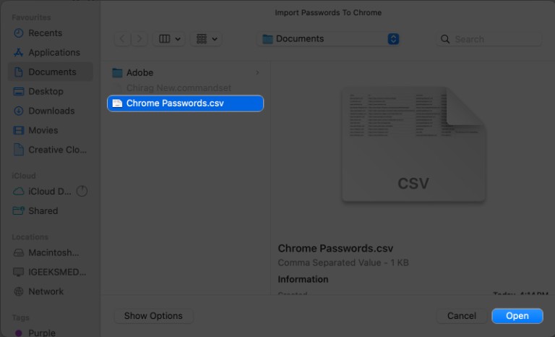555x337 pixels.
Task: Select Movies in the sidebar
Action: [x=43, y=131]
